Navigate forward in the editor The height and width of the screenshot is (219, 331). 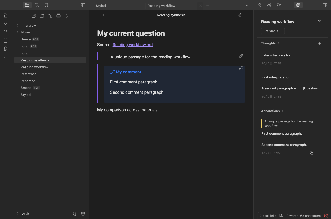(103, 15)
